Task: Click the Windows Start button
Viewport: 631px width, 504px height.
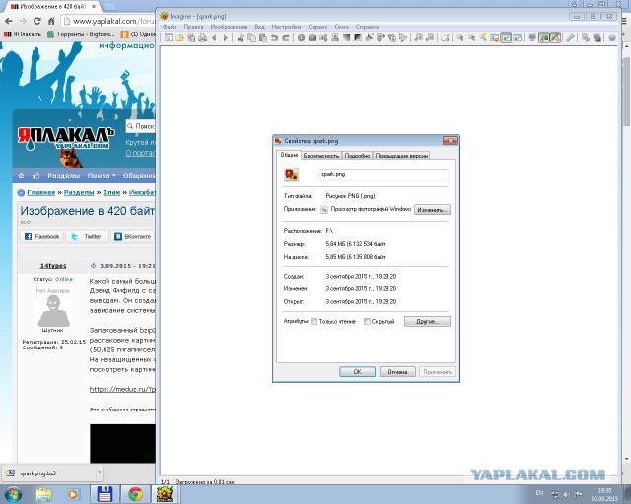Action: pyautogui.click(x=13, y=494)
